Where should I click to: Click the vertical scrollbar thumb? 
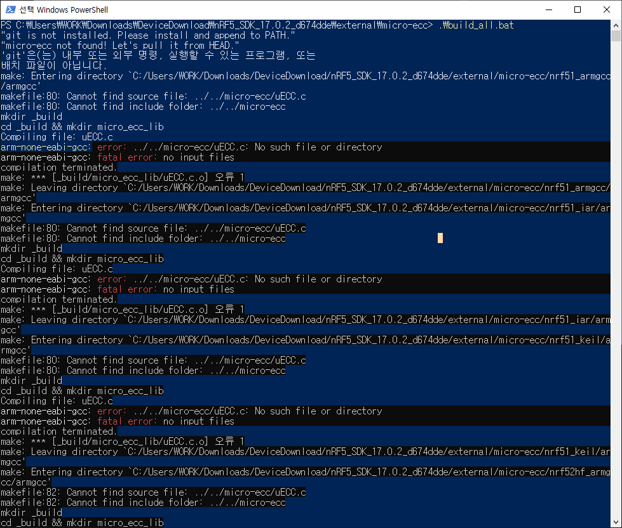(x=616, y=36)
